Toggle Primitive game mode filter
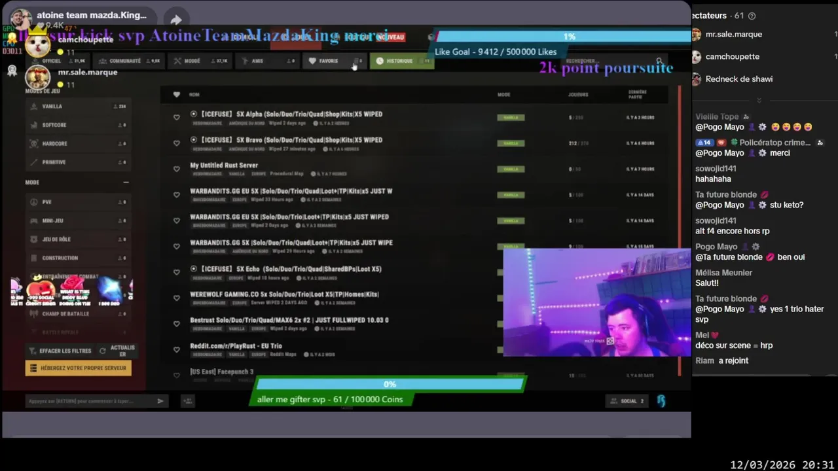Image resolution: width=838 pixels, height=471 pixels. point(78,162)
